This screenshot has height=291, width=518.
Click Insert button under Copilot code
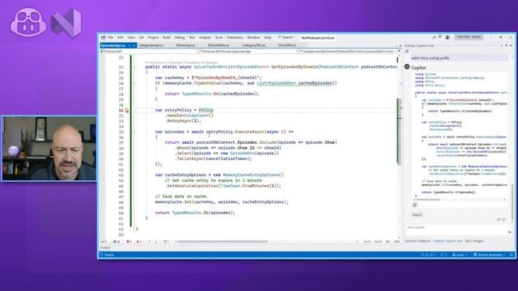[x=417, y=215]
